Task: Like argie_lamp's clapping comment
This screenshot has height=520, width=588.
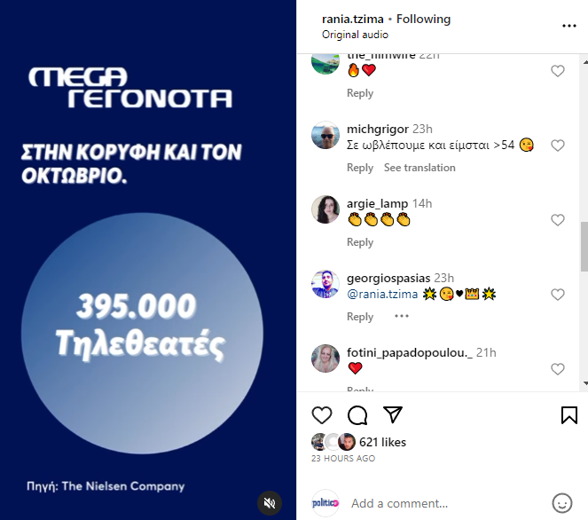Action: pos(558,220)
